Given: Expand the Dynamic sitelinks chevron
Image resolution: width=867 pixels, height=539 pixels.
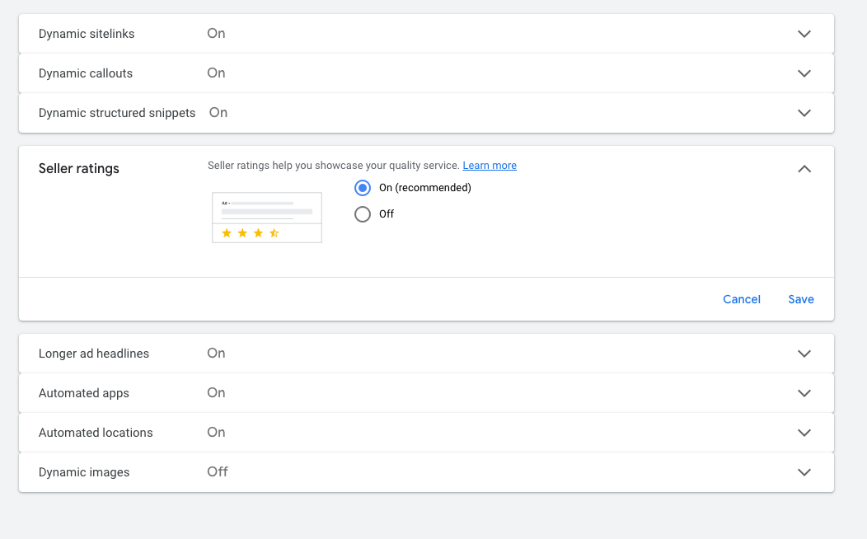Looking at the screenshot, I should [x=804, y=34].
